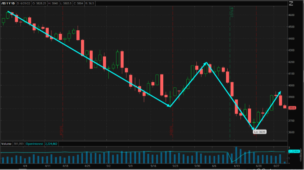Image resolution: width=304 pixels, height=170 pixels.
Task: Click the 3700 price axis label
Action: tap(292, 121)
